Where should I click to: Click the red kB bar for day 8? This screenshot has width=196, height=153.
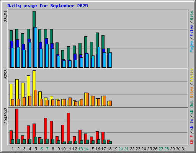[x=51, y=130]
